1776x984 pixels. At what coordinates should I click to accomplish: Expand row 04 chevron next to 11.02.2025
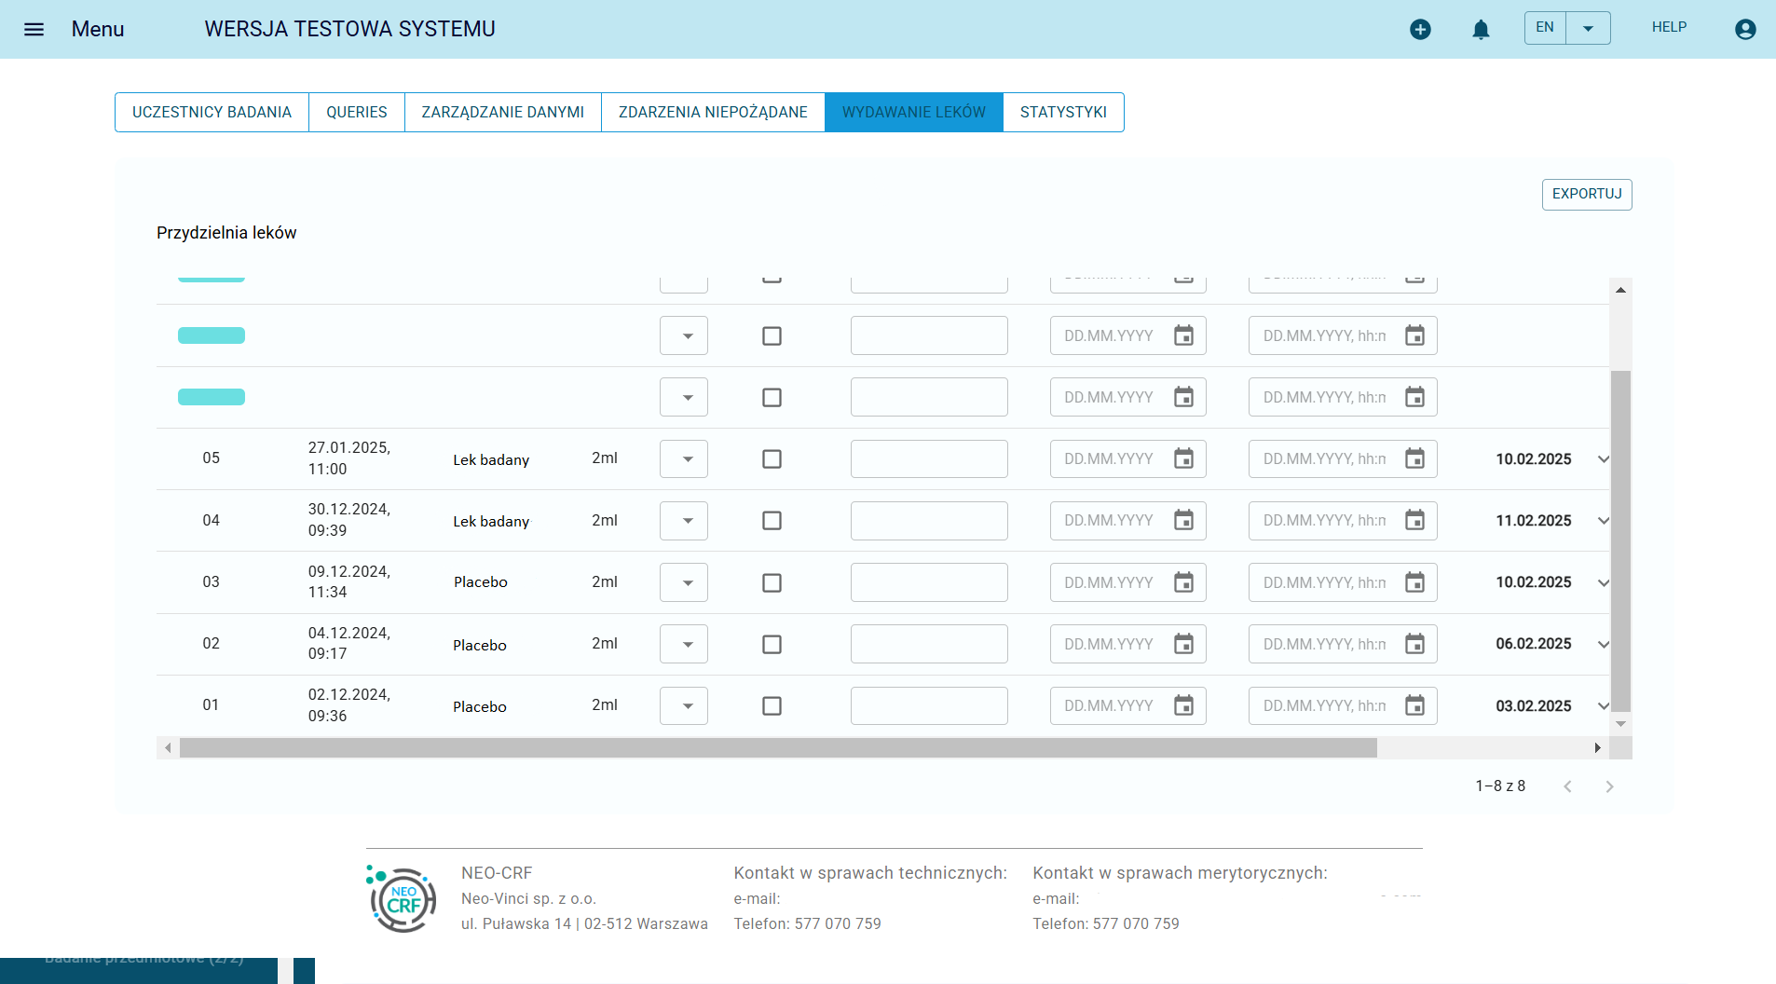point(1603,521)
